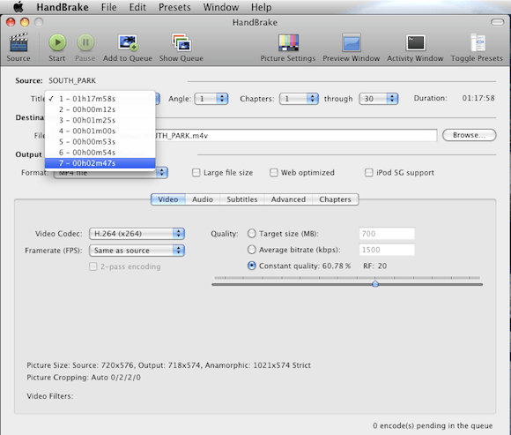
Task: Click the Average bitrate 1500 field
Action: (x=387, y=250)
